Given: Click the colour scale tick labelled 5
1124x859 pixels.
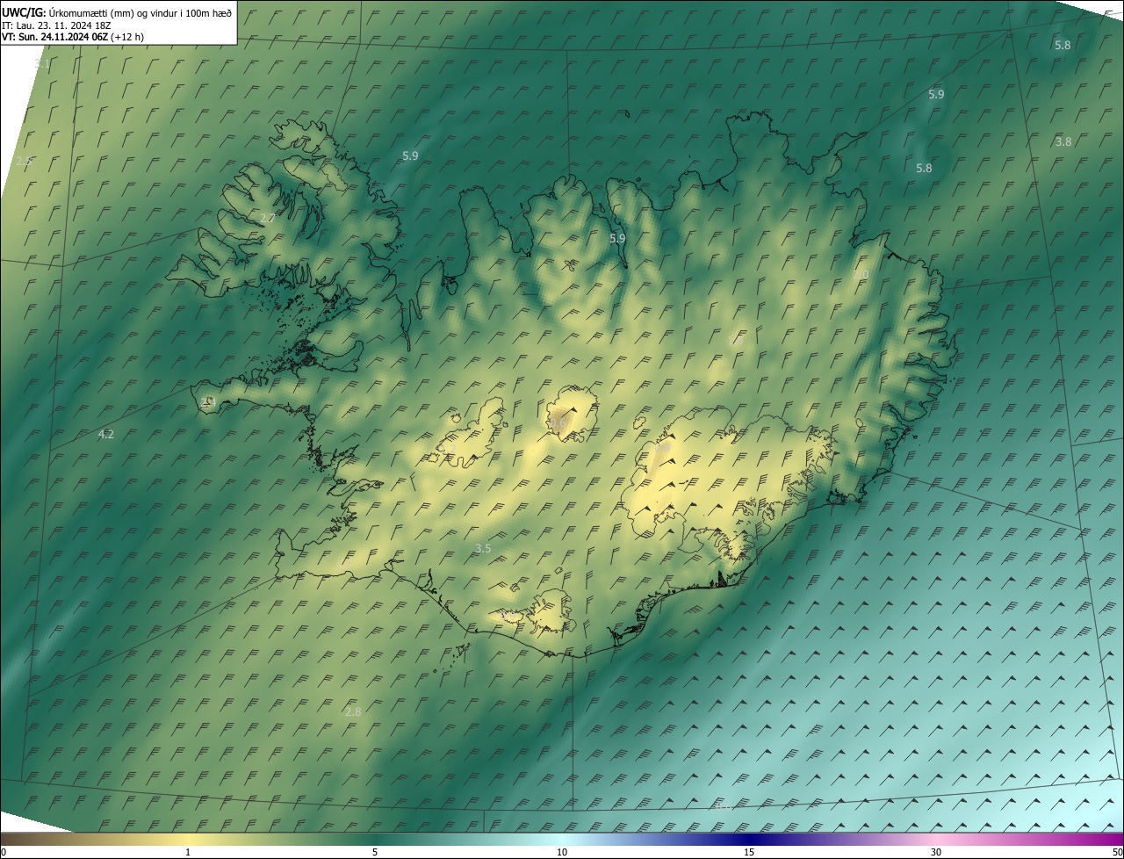Looking at the screenshot, I should point(375,853).
